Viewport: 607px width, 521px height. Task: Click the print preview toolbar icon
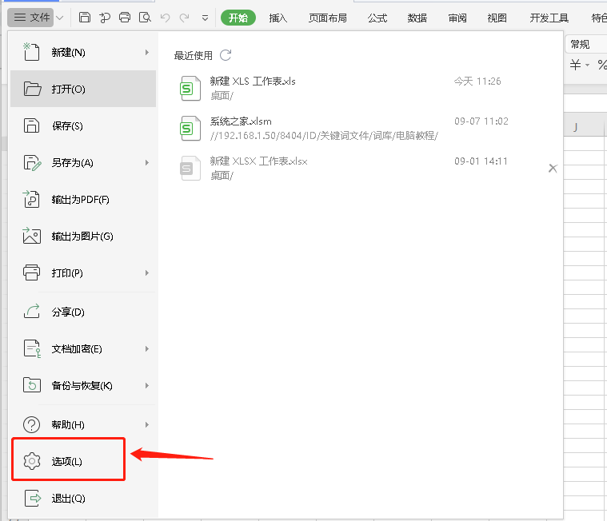coord(145,18)
